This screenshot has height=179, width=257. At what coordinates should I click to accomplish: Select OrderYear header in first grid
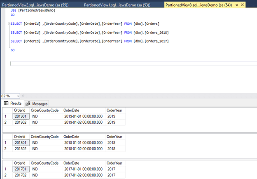pos(115,110)
